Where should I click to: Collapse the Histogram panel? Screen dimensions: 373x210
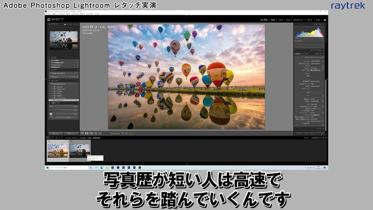click(323, 24)
